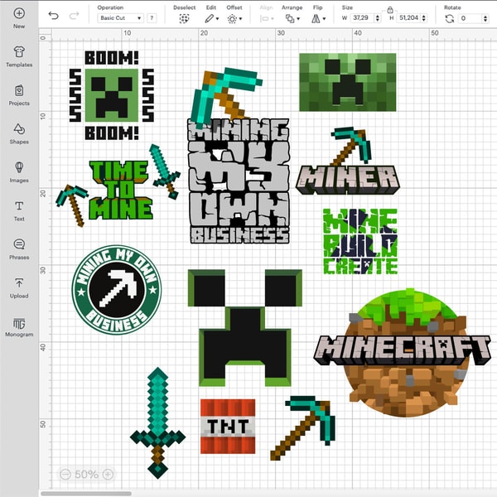The height and width of the screenshot is (497, 497).
Task: Select small diamond sword beside TIME TO MINE
Action: click(x=165, y=171)
